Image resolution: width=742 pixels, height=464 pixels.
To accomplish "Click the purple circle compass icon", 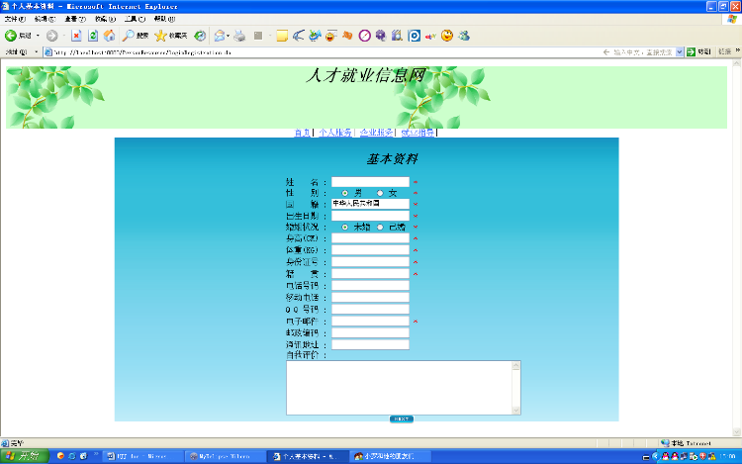I will (x=364, y=36).
